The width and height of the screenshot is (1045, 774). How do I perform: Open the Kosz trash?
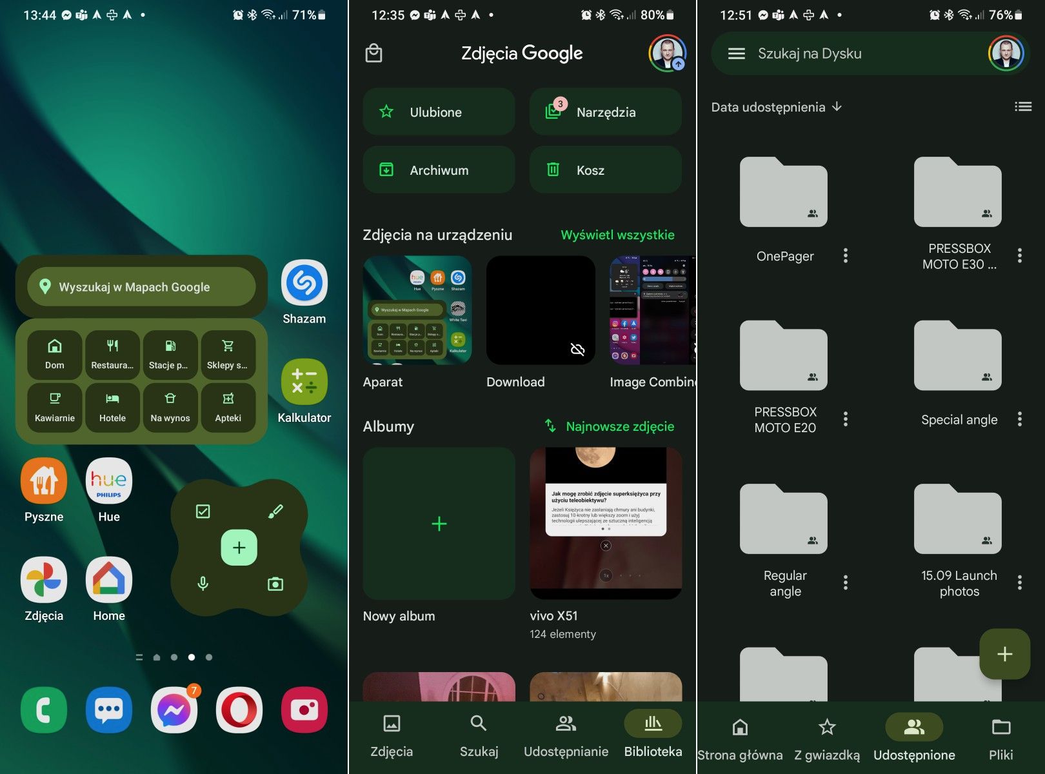606,170
